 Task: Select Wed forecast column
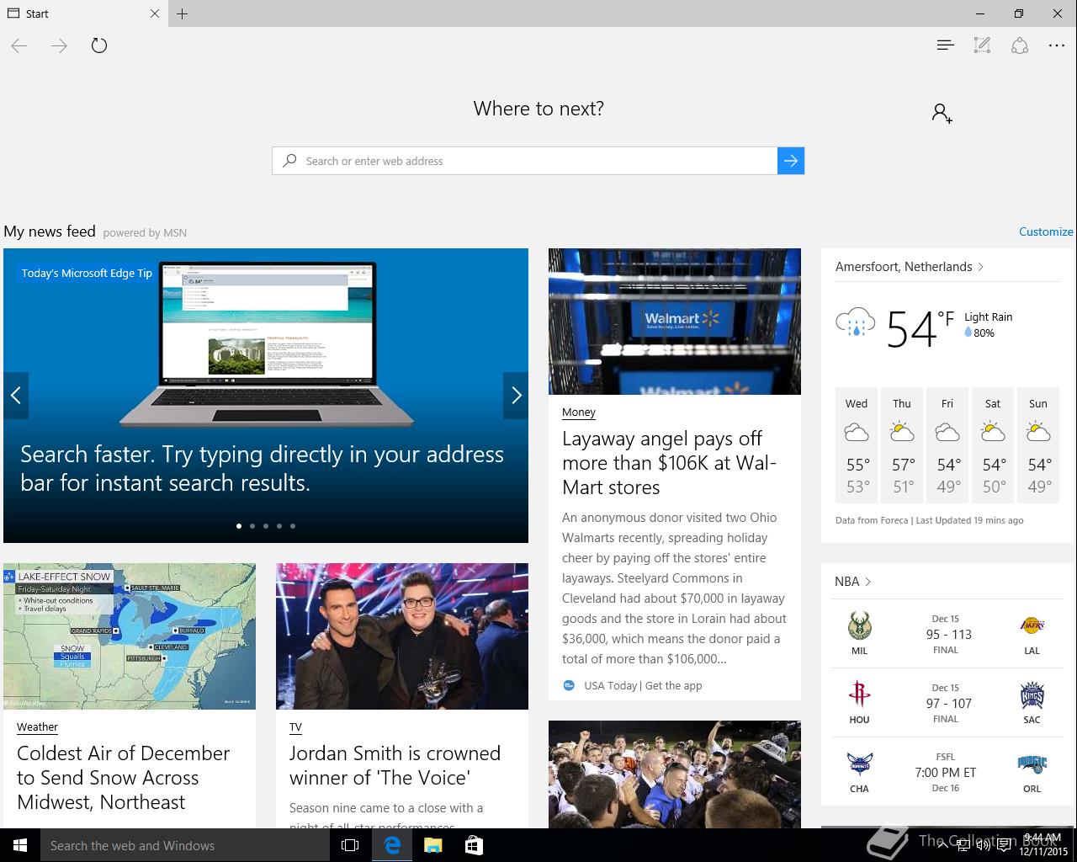click(x=857, y=445)
